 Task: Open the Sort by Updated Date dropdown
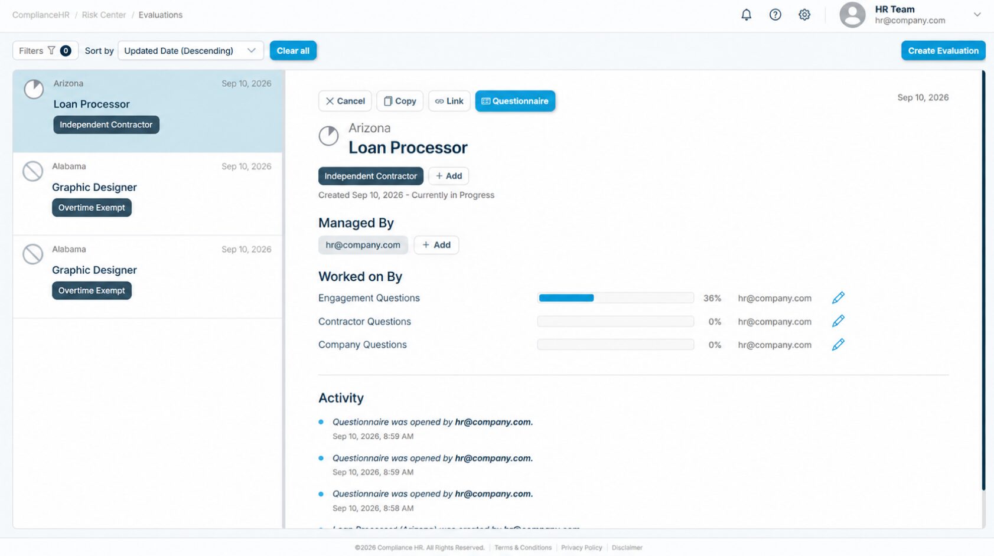point(190,51)
